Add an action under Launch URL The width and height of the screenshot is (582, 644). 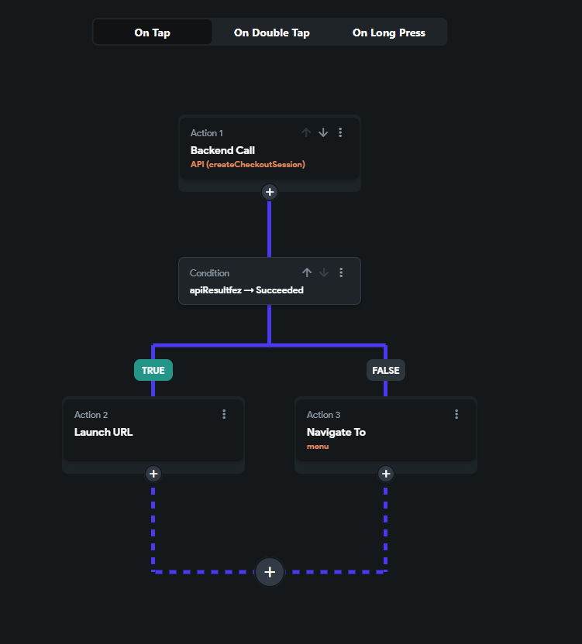tap(153, 473)
